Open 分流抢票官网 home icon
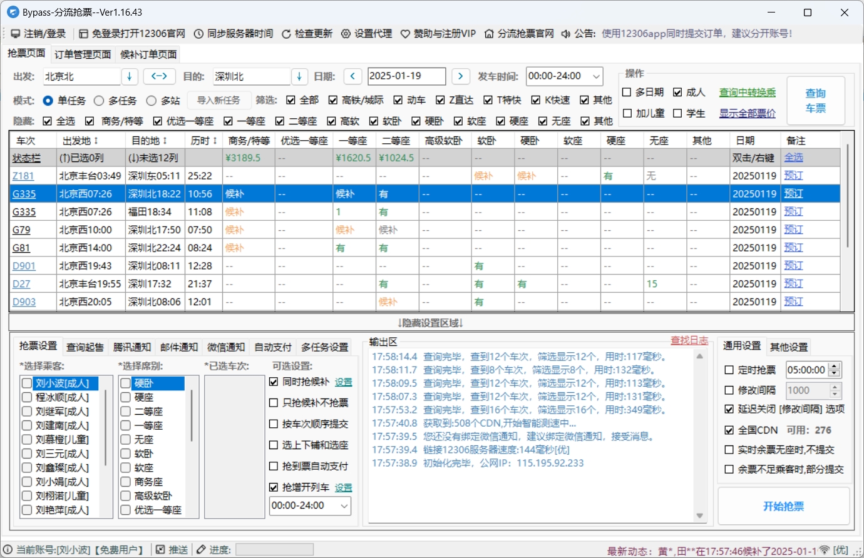Screen dimensions: 864x558 pyautogui.click(x=489, y=34)
